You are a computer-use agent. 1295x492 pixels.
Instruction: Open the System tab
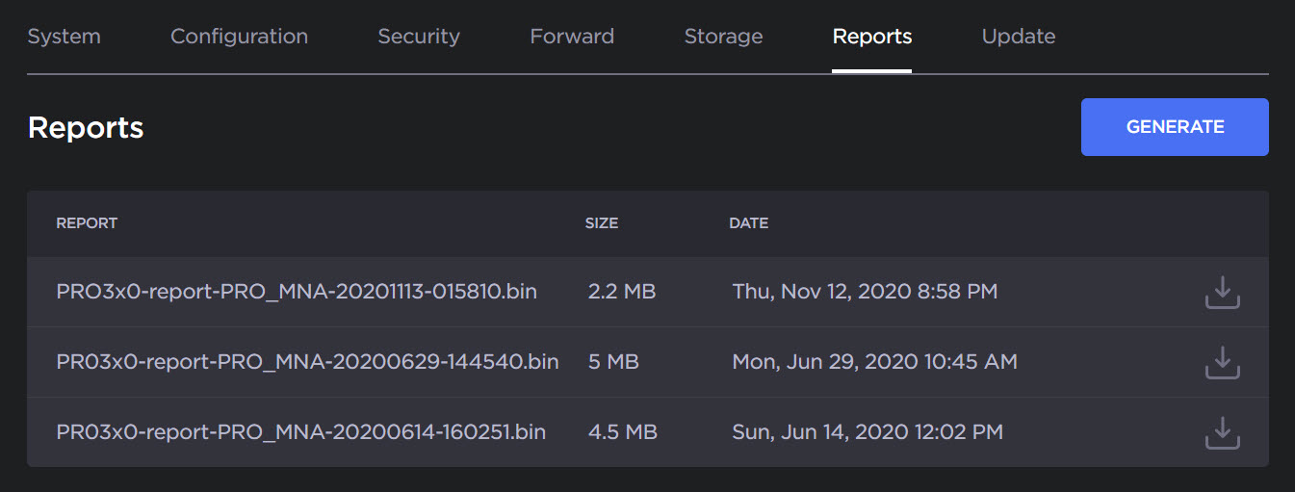(x=64, y=37)
